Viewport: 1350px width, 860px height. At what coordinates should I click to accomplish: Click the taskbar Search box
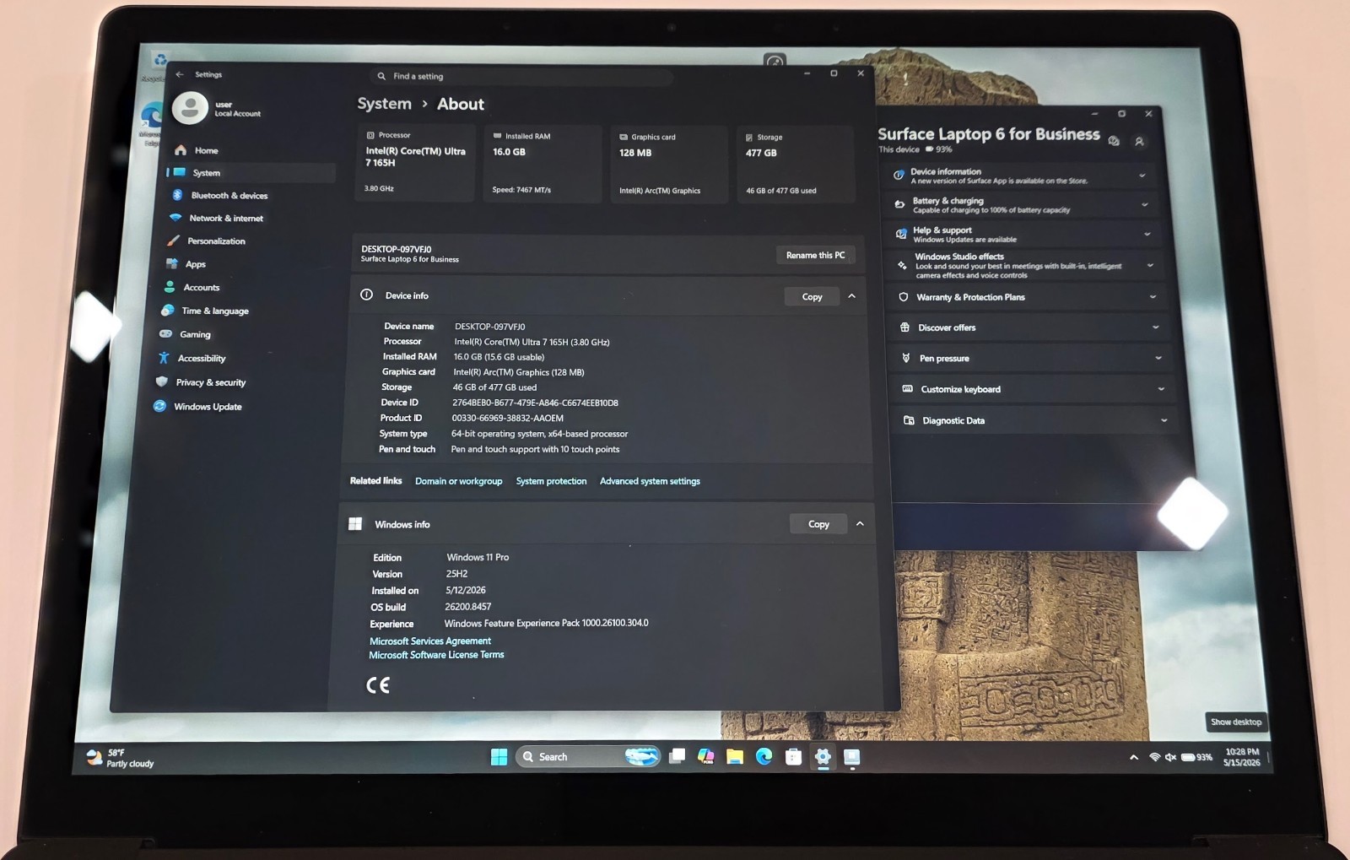click(587, 757)
